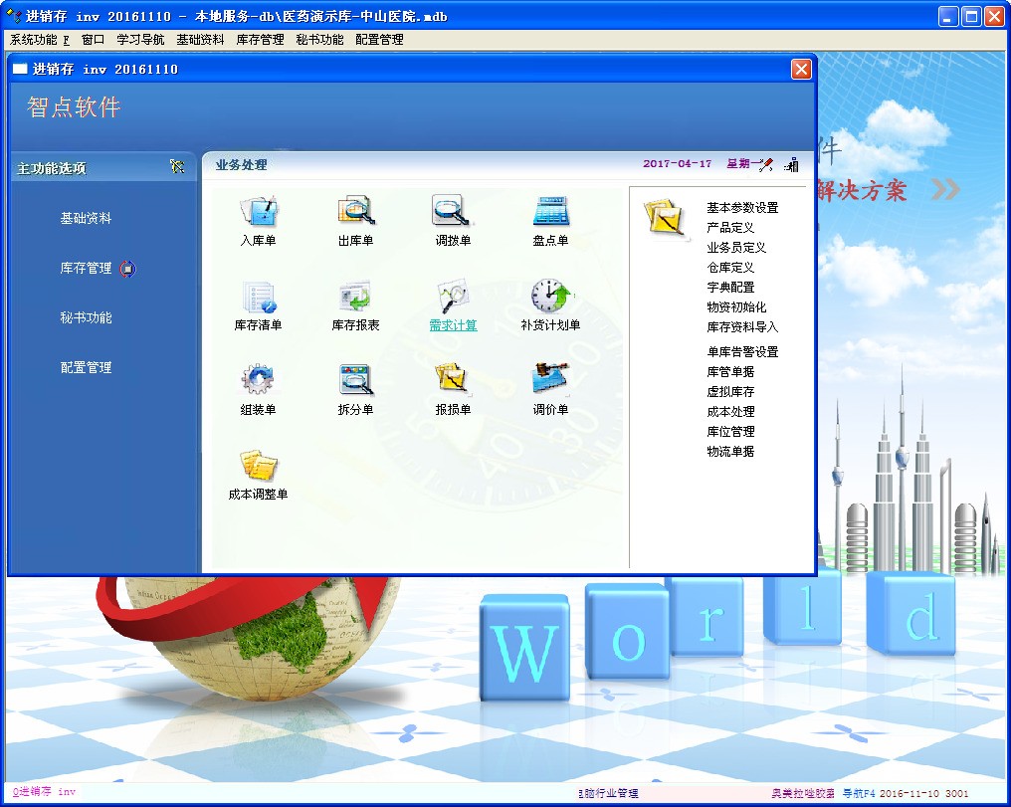This screenshot has height=807, width=1011.
Task: Open the 库存管理 menu
Action: pos(259,40)
